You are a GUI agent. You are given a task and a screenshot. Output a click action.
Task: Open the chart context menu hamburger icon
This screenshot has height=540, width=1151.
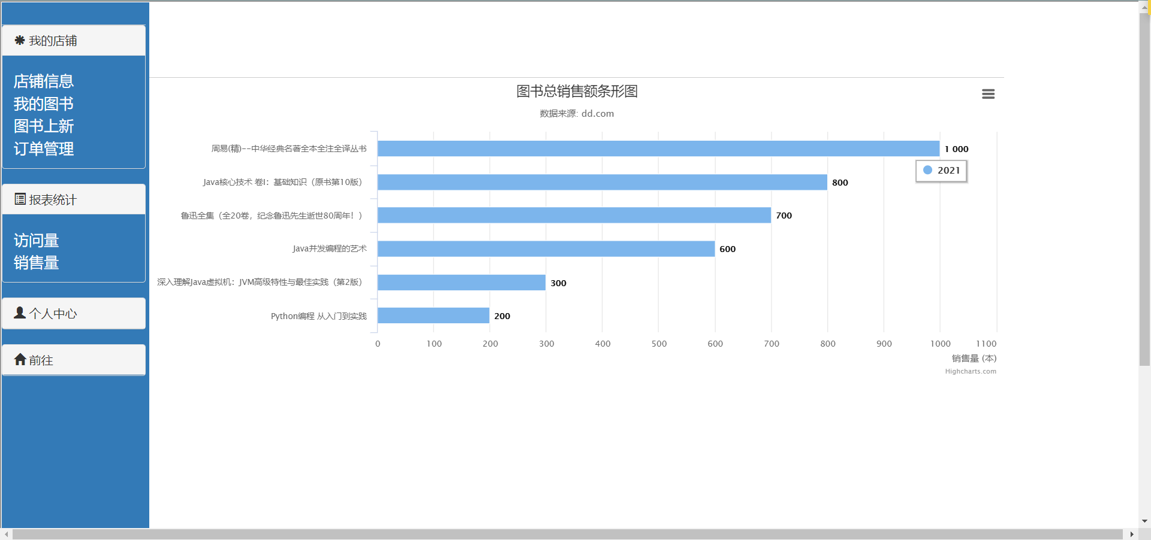[x=988, y=94]
